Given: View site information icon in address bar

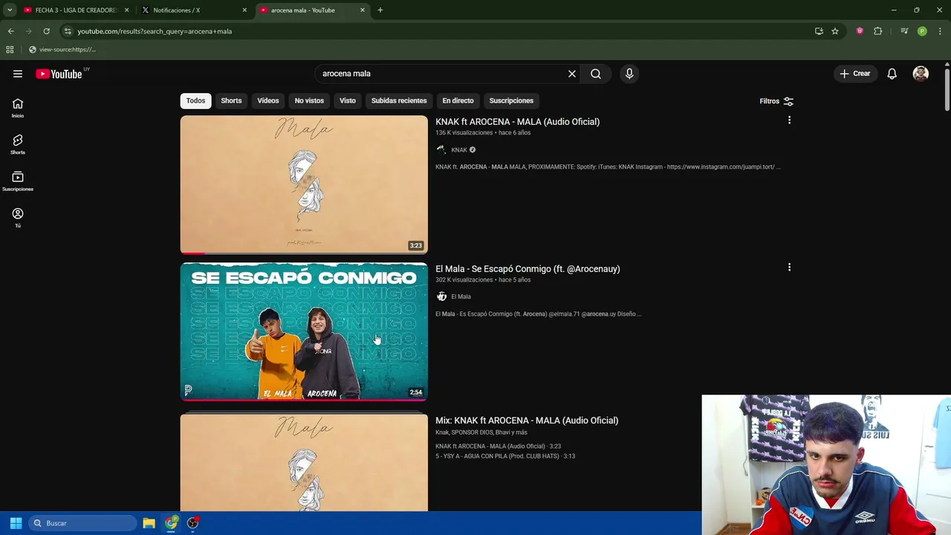Looking at the screenshot, I should click(x=68, y=31).
